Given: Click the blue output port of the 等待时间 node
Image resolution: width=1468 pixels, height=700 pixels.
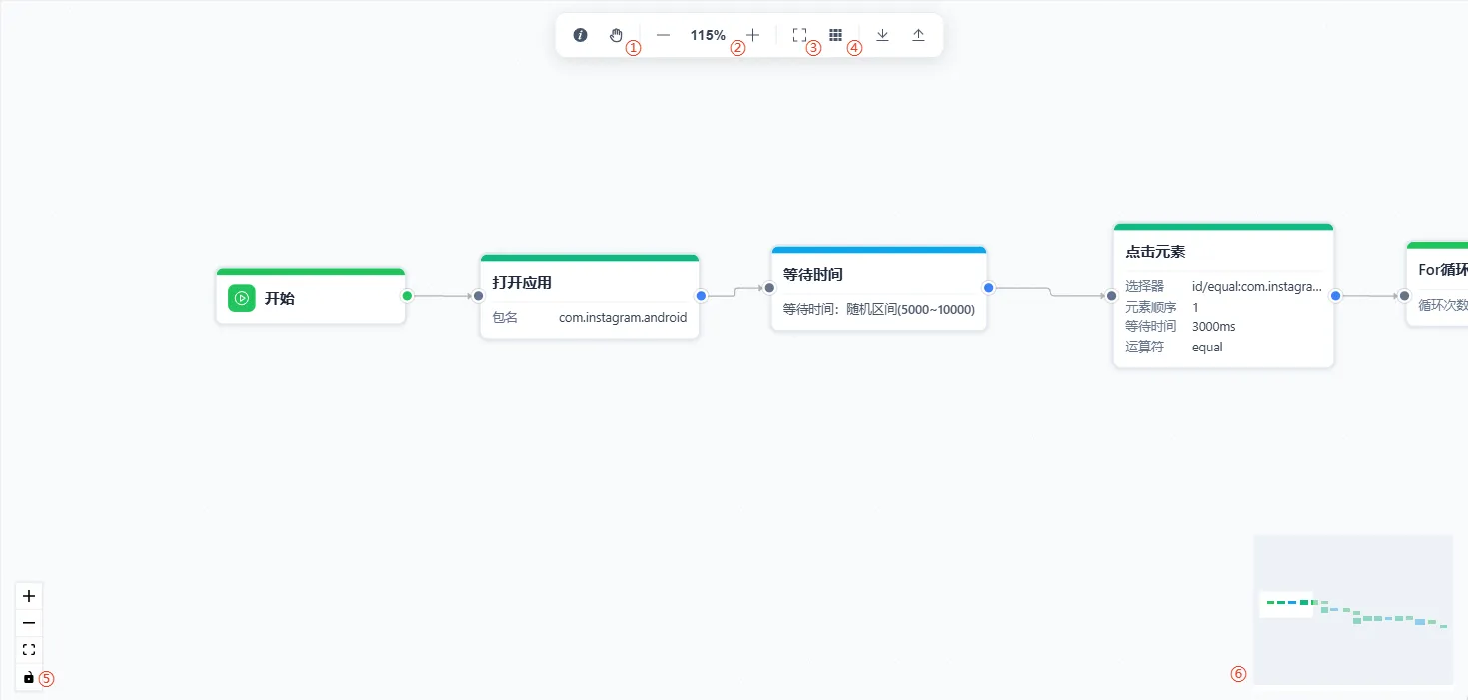Looking at the screenshot, I should [988, 288].
